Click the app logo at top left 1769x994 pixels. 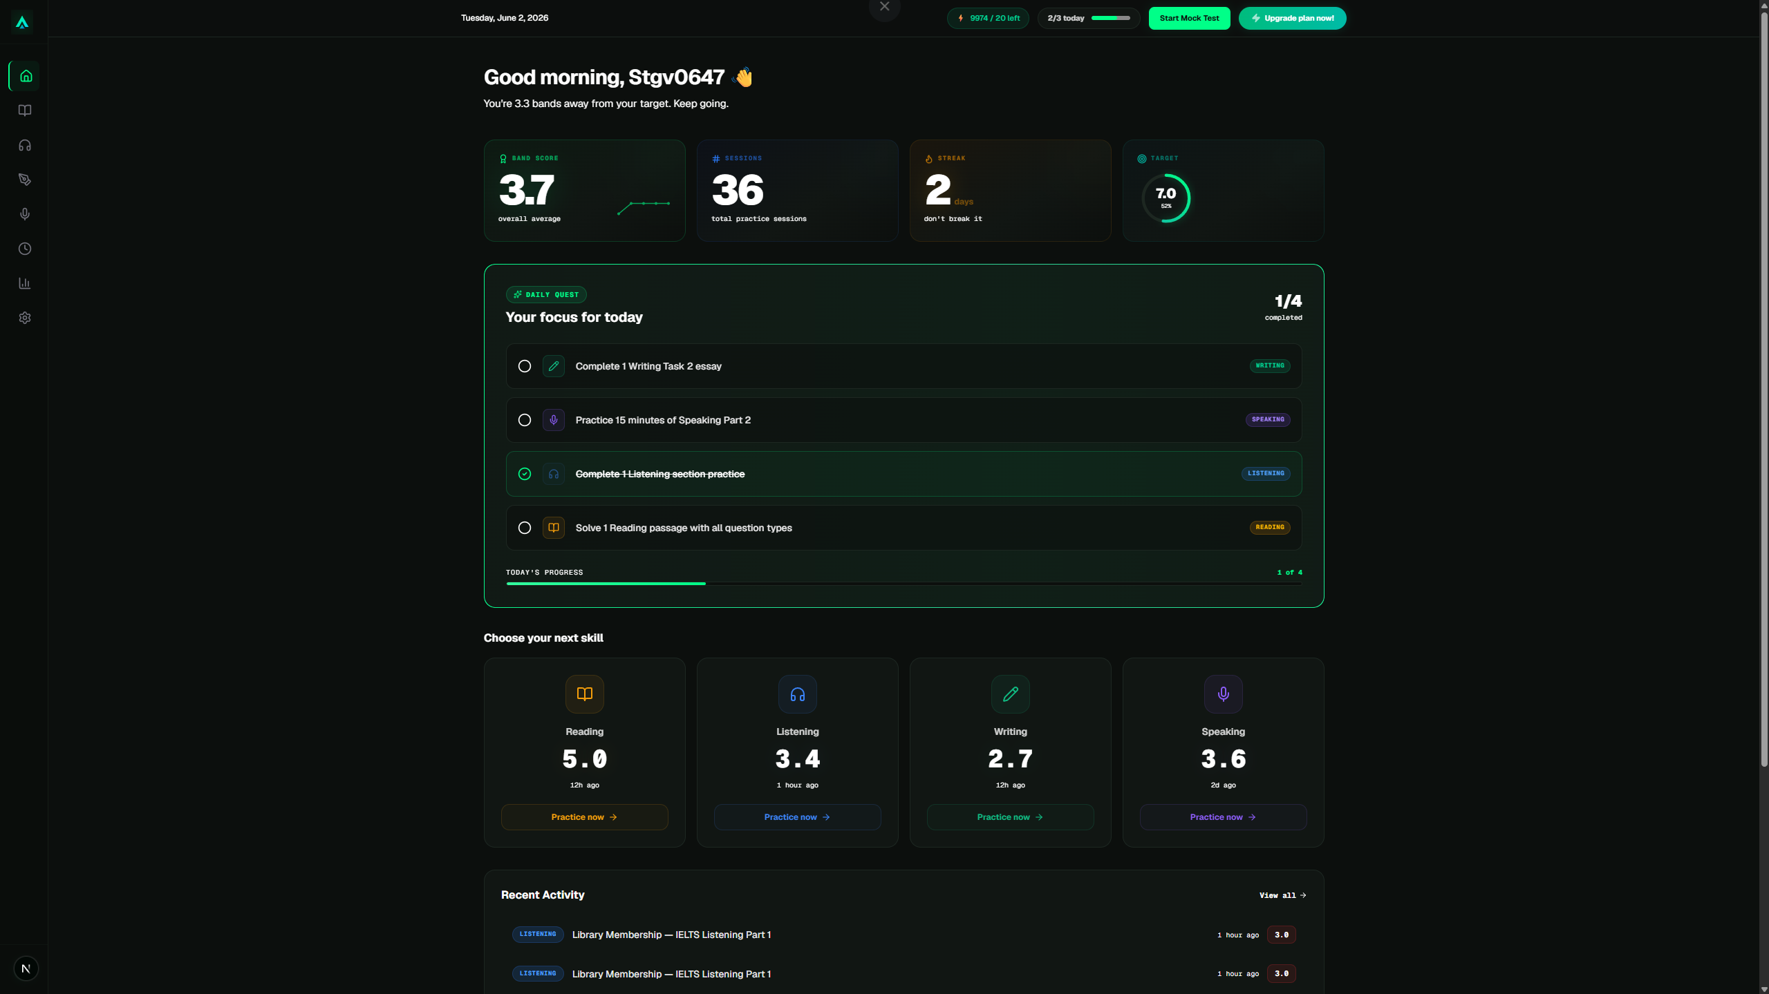pyautogui.click(x=22, y=22)
